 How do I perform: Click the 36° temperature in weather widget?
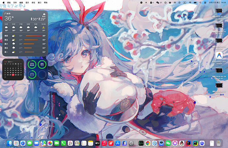(9, 18)
